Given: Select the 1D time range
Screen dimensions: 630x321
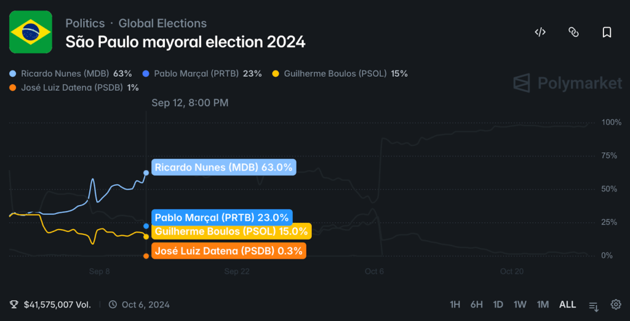Looking at the screenshot, I should (498, 304).
